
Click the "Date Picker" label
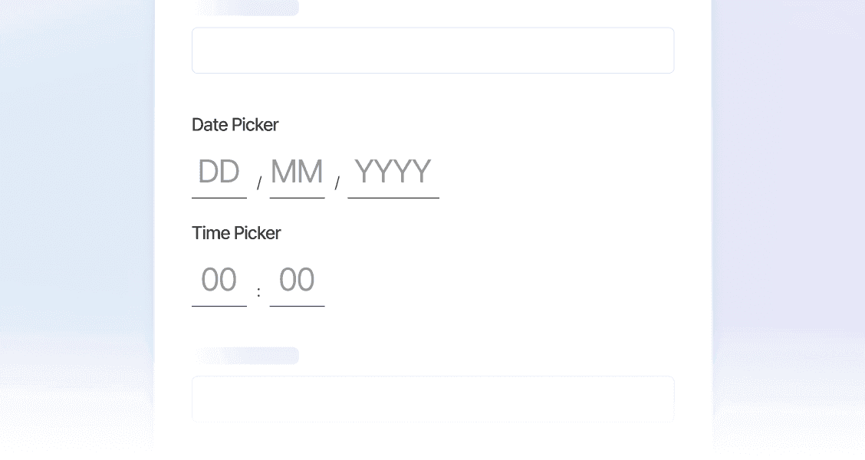235,125
